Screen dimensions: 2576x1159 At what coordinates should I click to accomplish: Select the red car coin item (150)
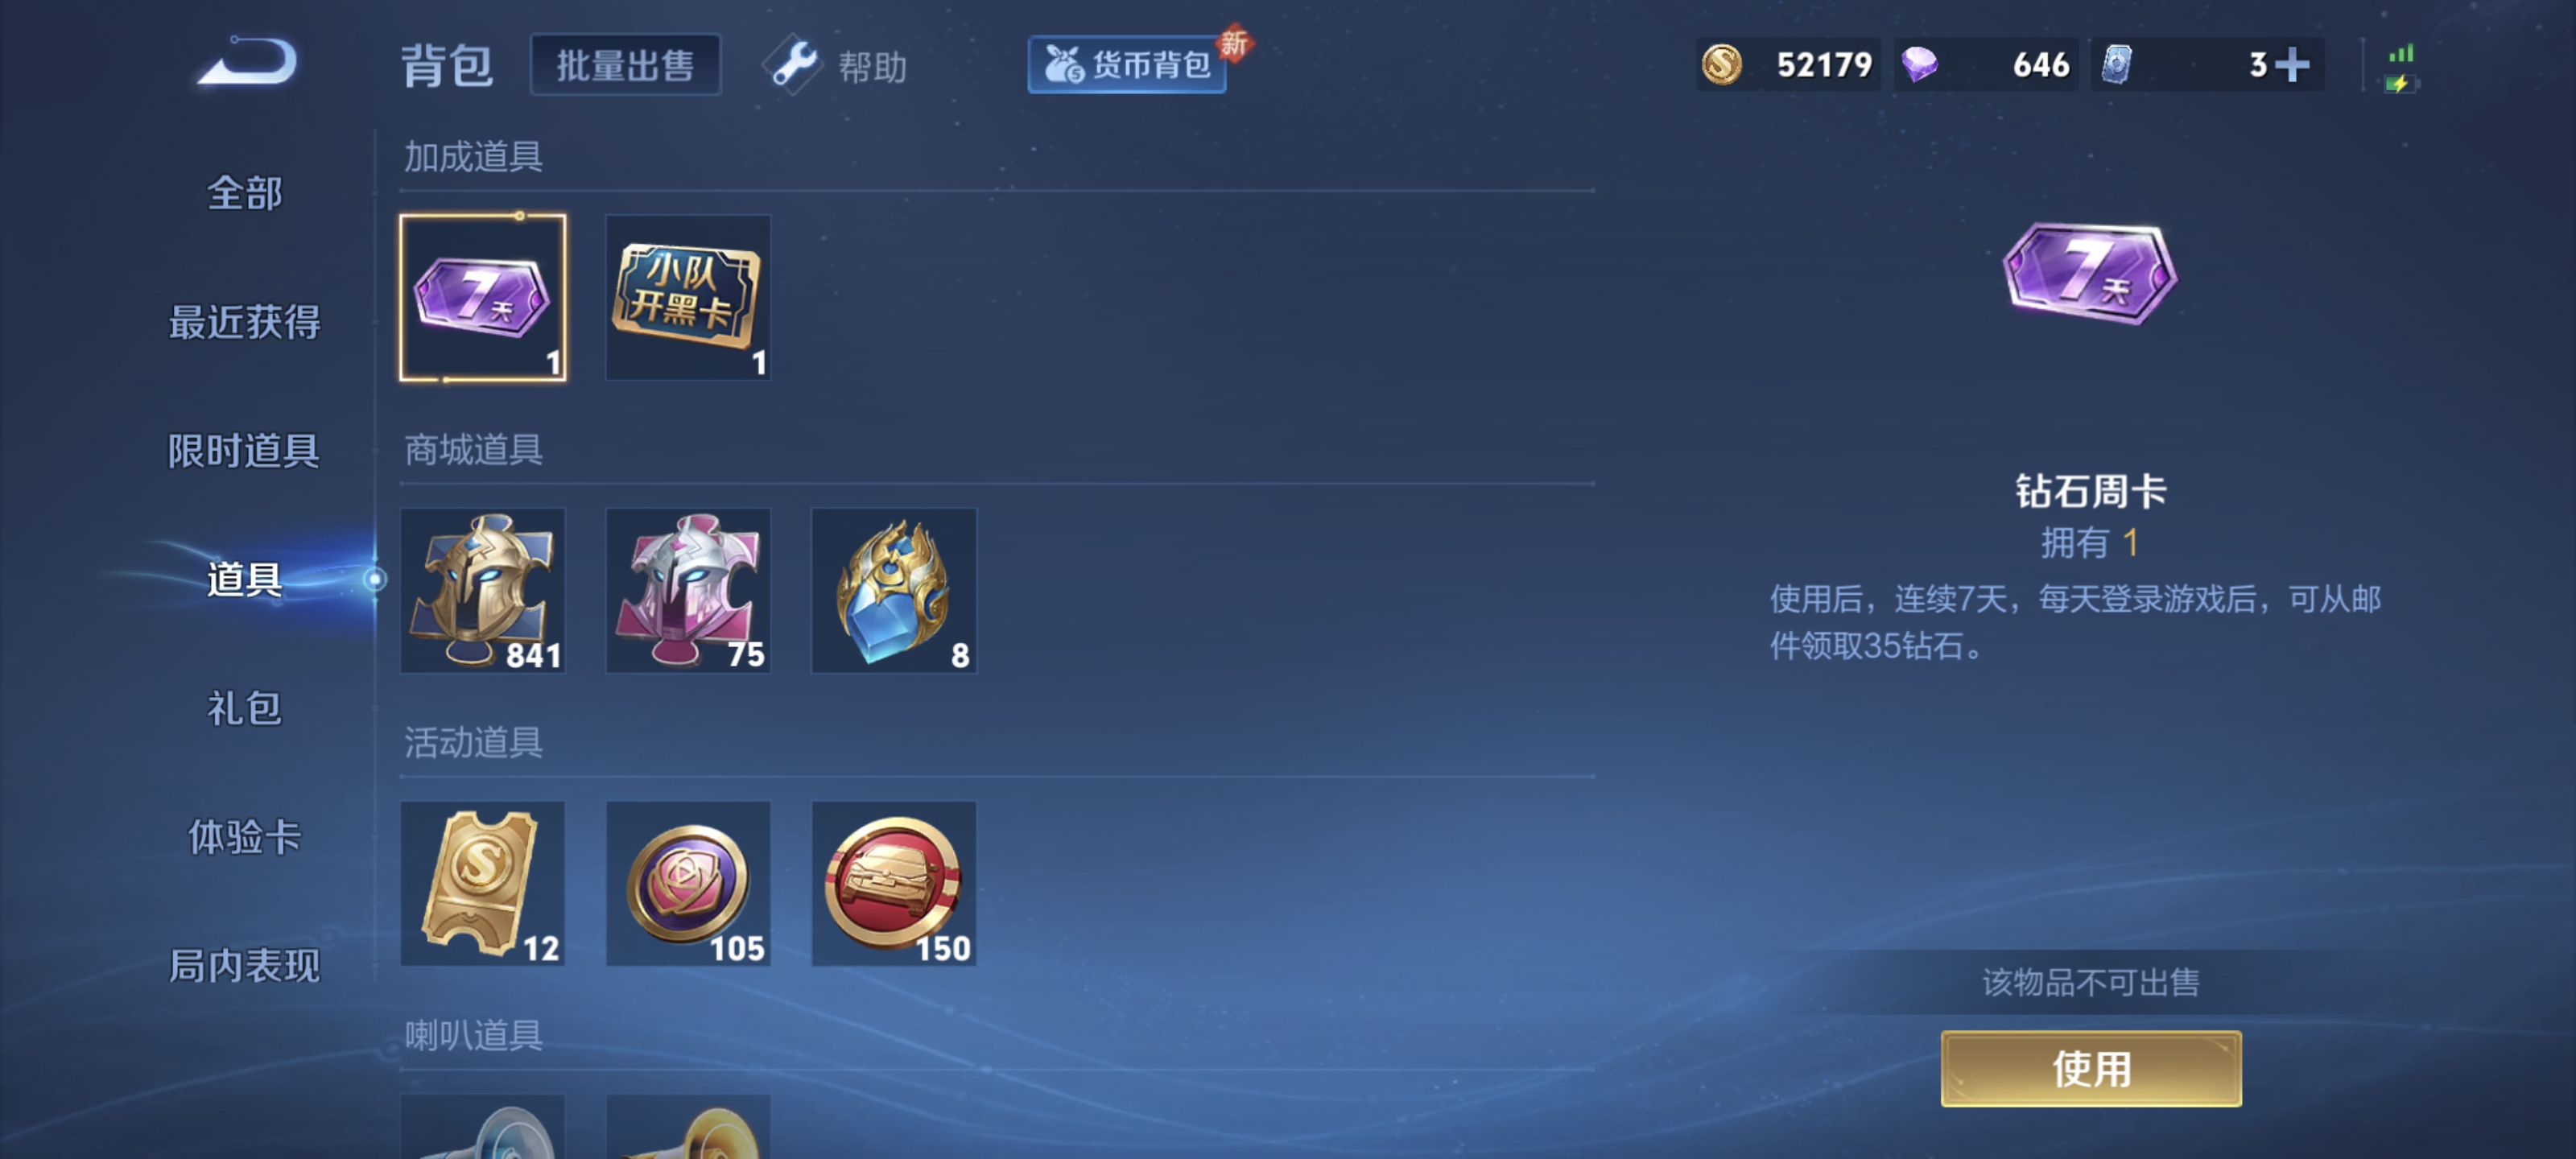[x=894, y=883]
